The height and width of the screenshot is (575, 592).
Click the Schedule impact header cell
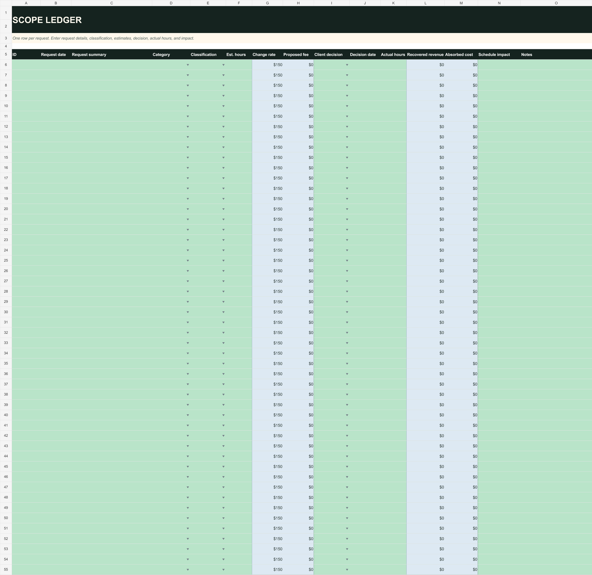click(499, 54)
